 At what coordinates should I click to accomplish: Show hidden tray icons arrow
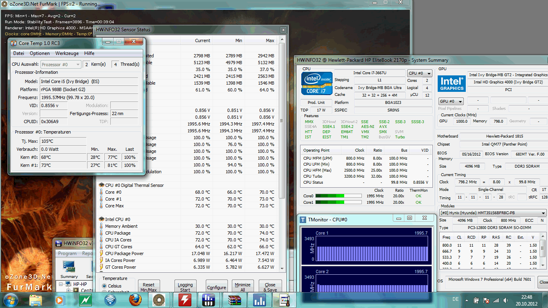tap(467, 300)
